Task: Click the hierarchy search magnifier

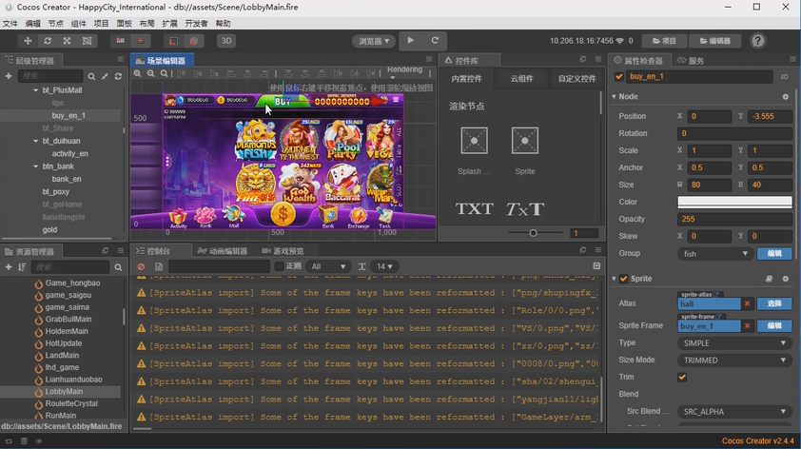Action: 91,76
